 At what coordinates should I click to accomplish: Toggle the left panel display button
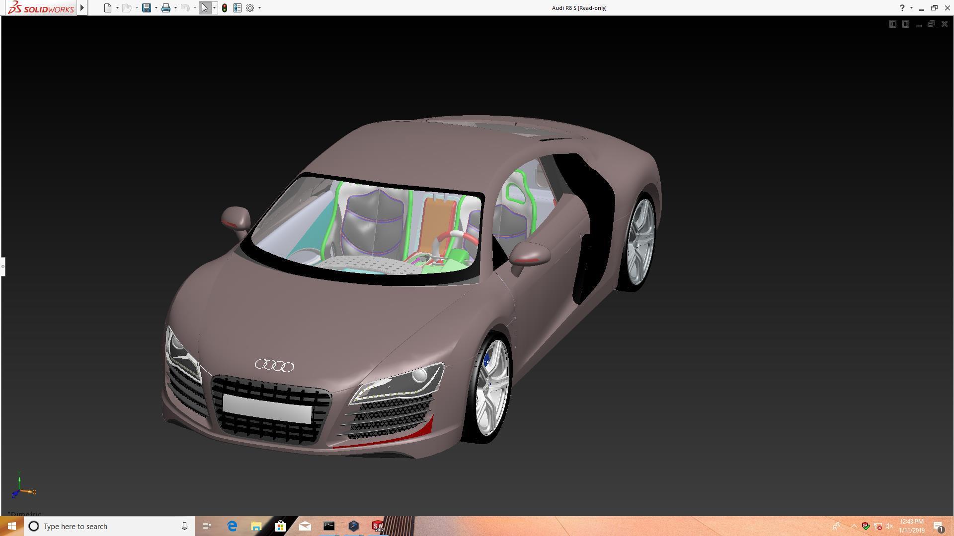coord(892,24)
